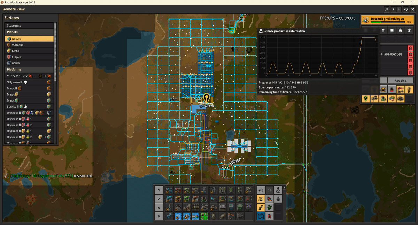Collapse the Platforms section header
418x225 pixels.
point(29,69)
